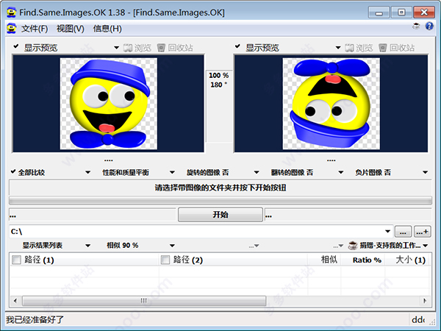Image resolution: width=441 pixels, height=331 pixels.
Task: Click the donate coffee cup icon beside 捐赠
Action: tap(353, 246)
